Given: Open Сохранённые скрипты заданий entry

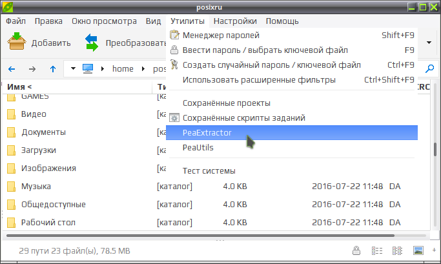Looking at the screenshot, I should coord(292,118).
